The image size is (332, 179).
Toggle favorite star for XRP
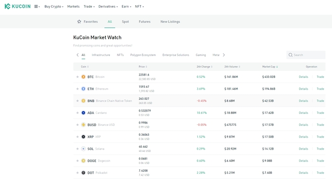click(77, 137)
